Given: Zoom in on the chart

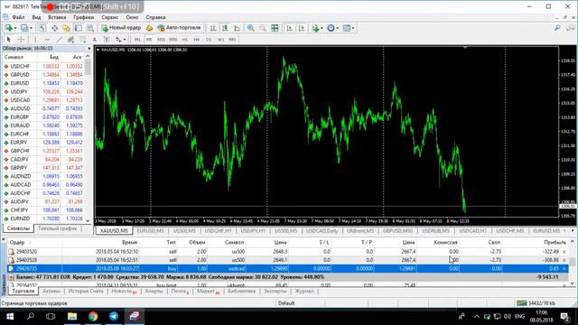Looking at the screenshot, I should 251,28.
